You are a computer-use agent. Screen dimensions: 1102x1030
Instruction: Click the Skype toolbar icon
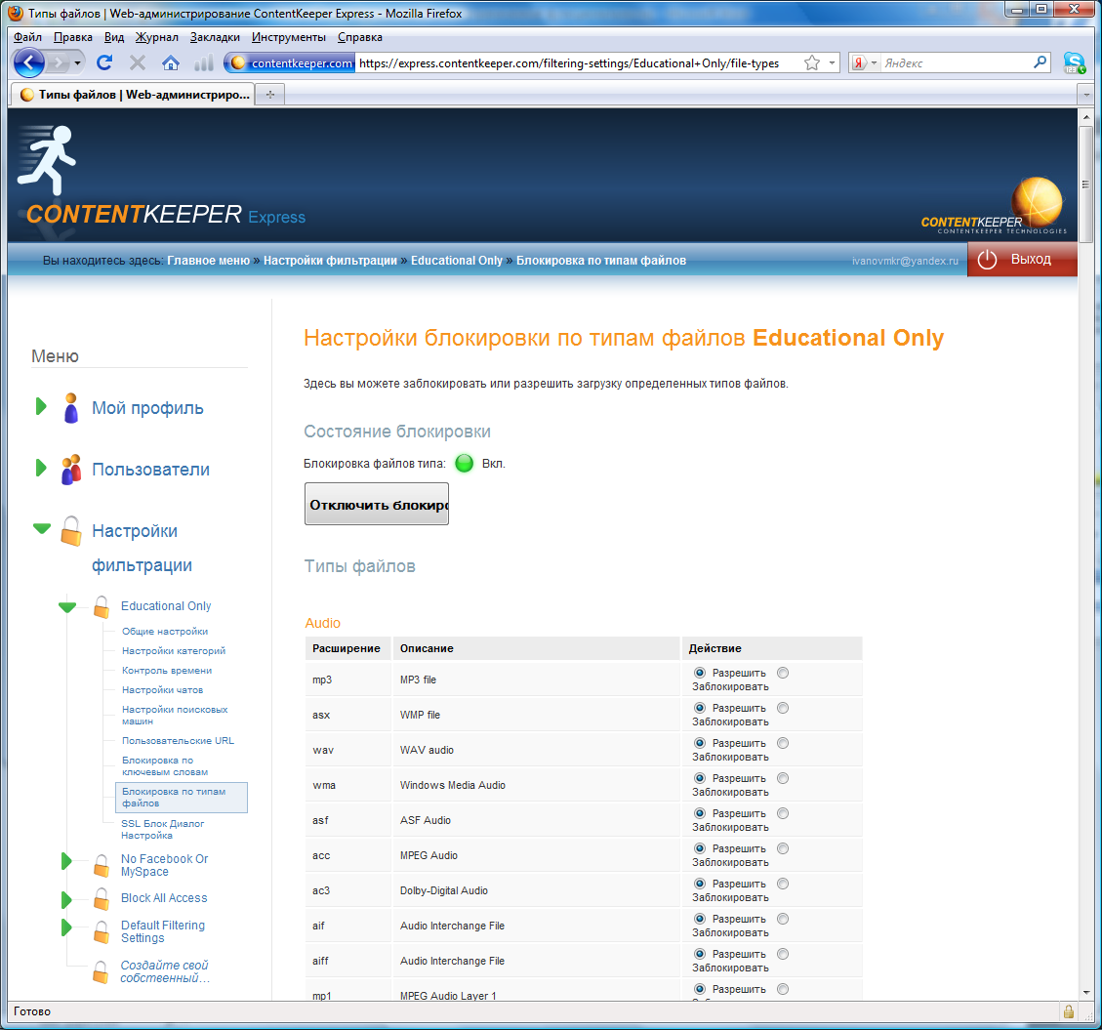[1074, 63]
